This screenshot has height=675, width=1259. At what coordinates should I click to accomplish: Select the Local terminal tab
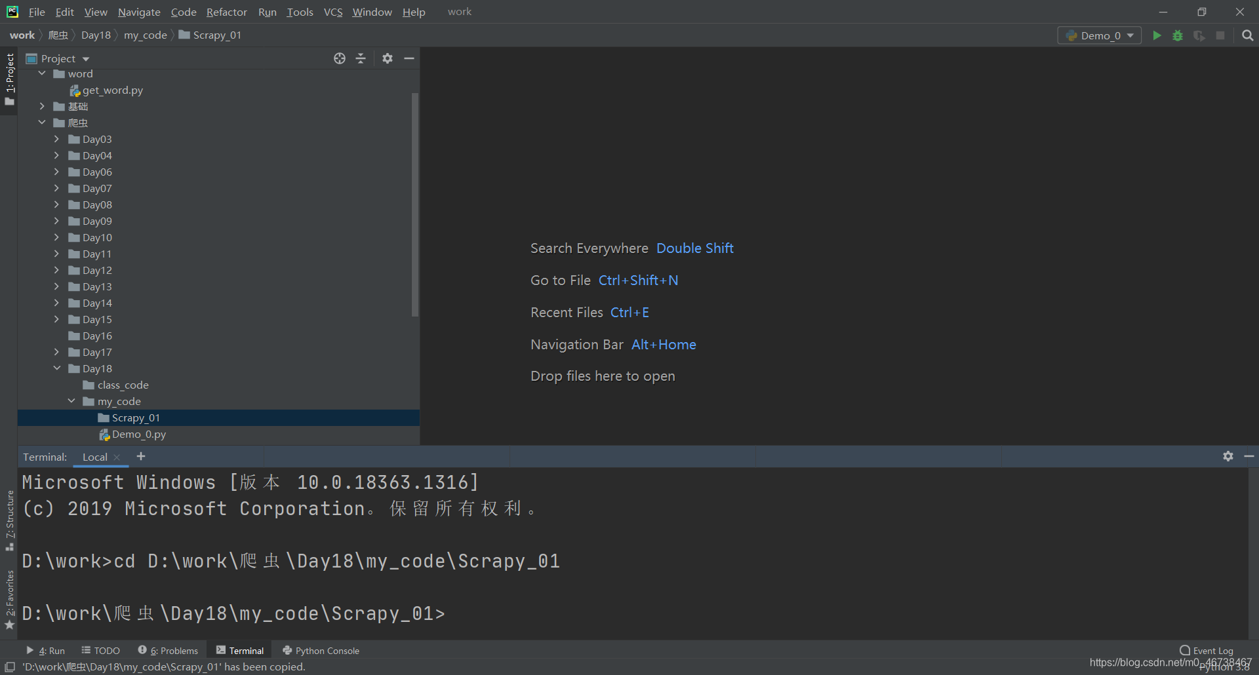click(x=95, y=457)
